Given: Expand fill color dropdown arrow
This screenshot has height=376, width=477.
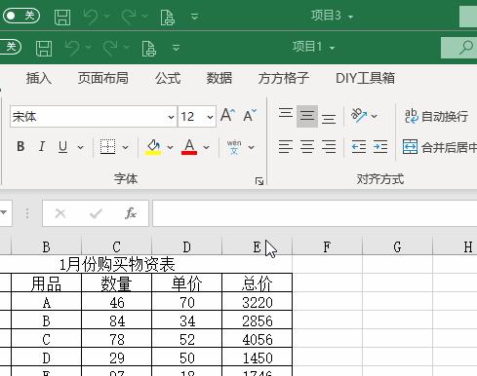Looking at the screenshot, I should (170, 147).
